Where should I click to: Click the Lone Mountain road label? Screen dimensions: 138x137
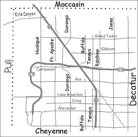(x=70, y=94)
